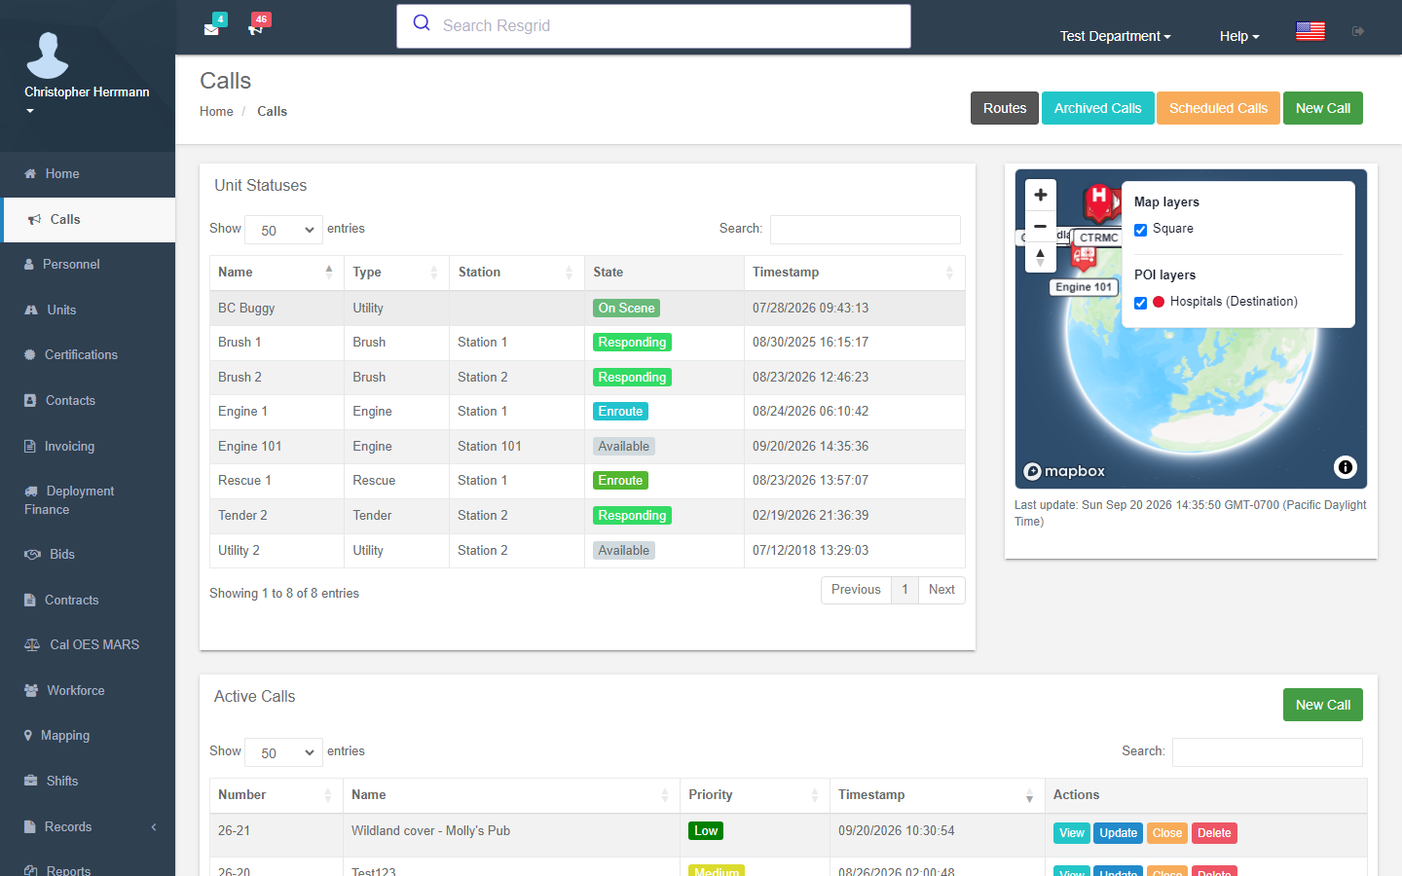The width and height of the screenshot is (1402, 876).
Task: Reset map bearing with compass icon
Action: pyautogui.click(x=1041, y=257)
